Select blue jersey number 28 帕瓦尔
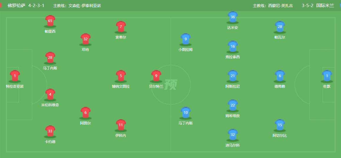This screenshot has width=341, height=158. coord(280,26)
